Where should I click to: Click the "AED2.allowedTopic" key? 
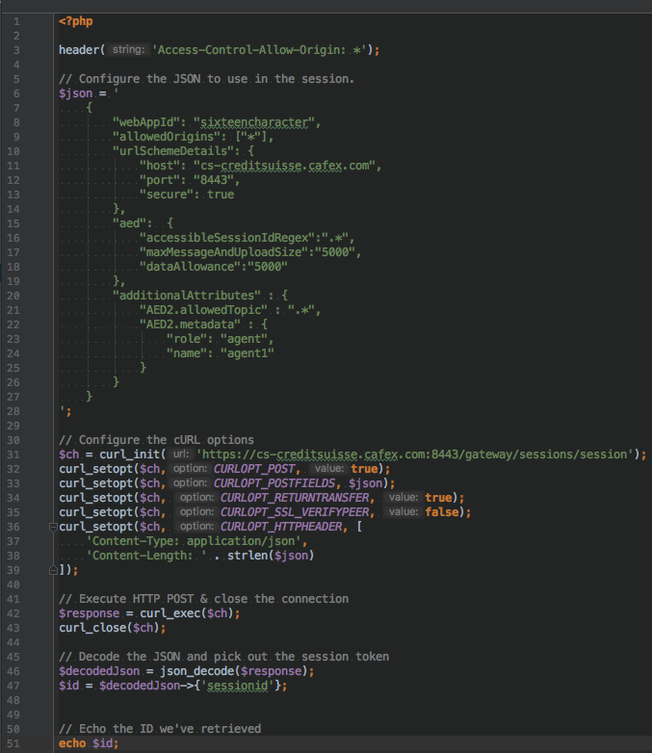[x=204, y=310]
